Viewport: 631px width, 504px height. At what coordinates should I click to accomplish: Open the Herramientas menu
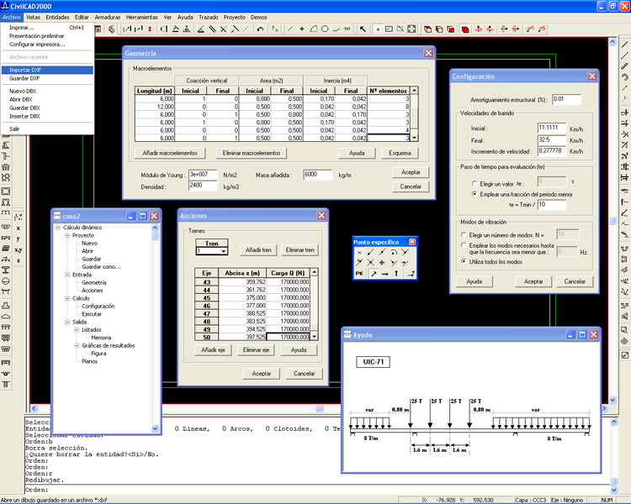tap(142, 18)
